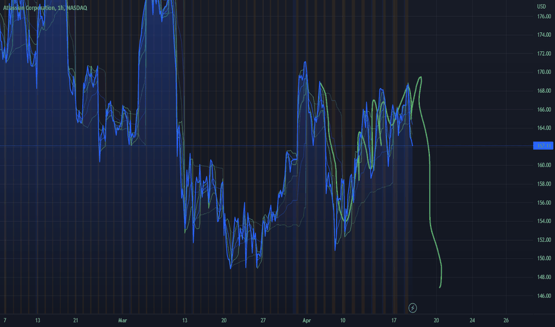Click the 27 date label on time axis

tap(263, 320)
